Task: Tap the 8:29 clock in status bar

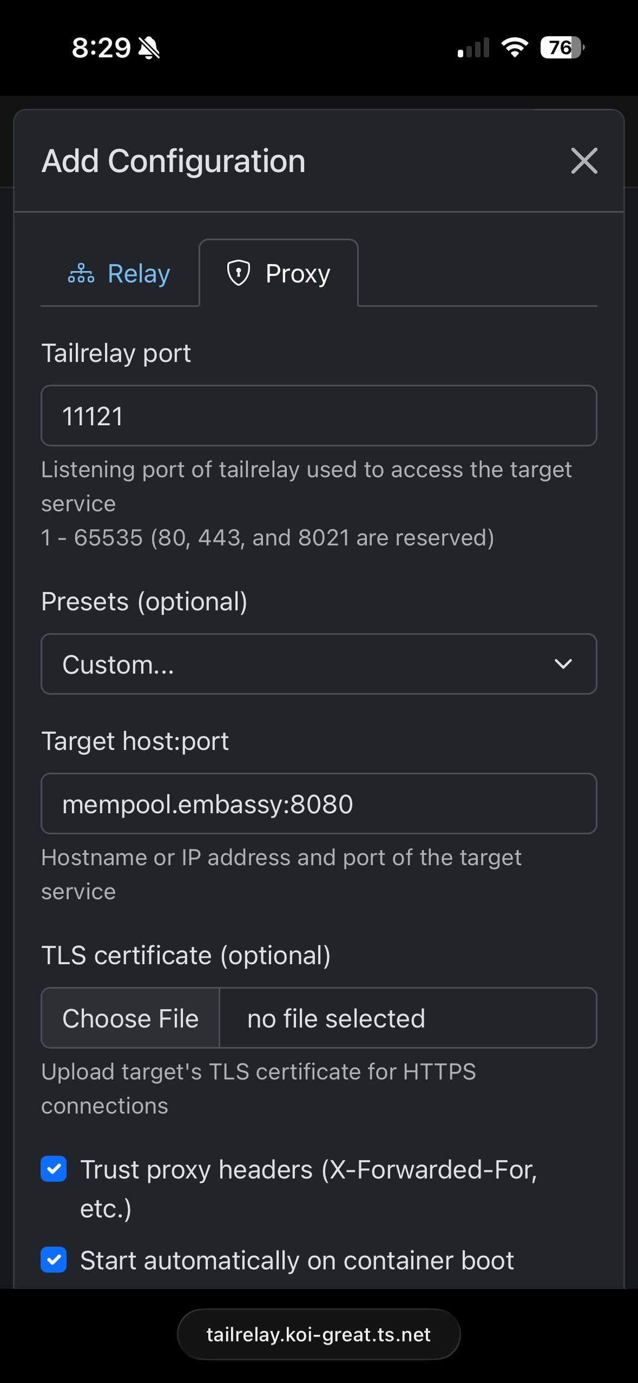Action: 101,48
